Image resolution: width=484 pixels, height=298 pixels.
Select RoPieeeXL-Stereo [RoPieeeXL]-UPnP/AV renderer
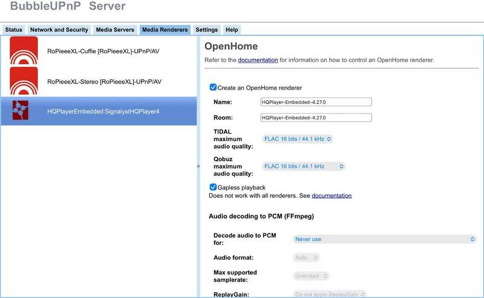pyautogui.click(x=104, y=82)
